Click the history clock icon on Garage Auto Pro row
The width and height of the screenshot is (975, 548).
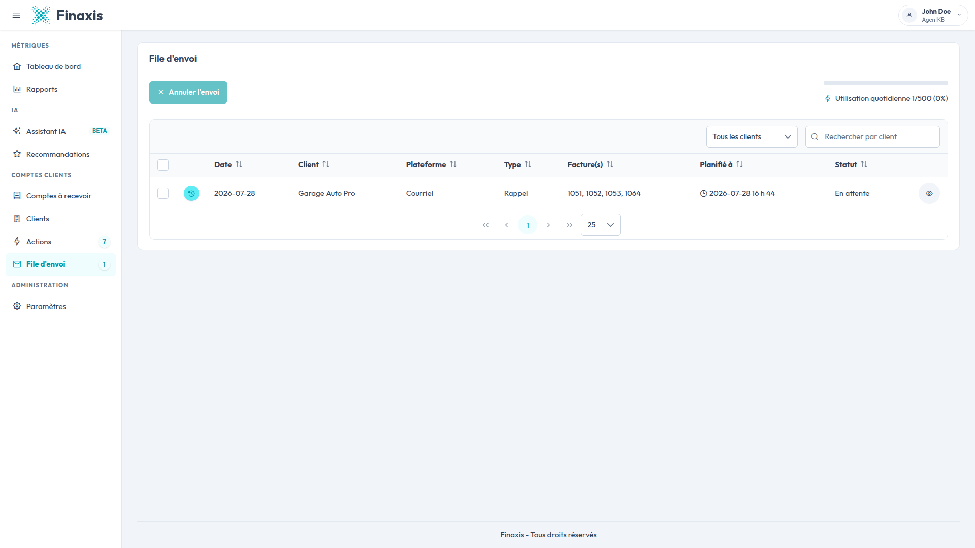[191, 193]
